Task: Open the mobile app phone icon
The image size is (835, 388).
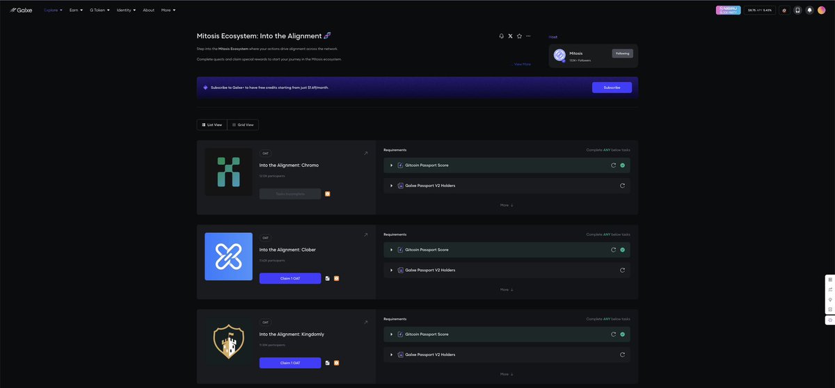Action: click(x=797, y=10)
